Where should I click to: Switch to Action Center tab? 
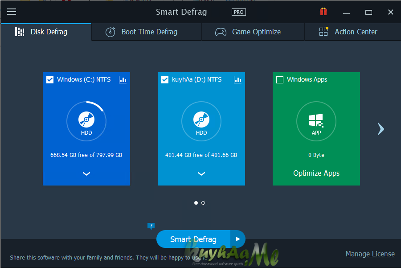(353, 32)
